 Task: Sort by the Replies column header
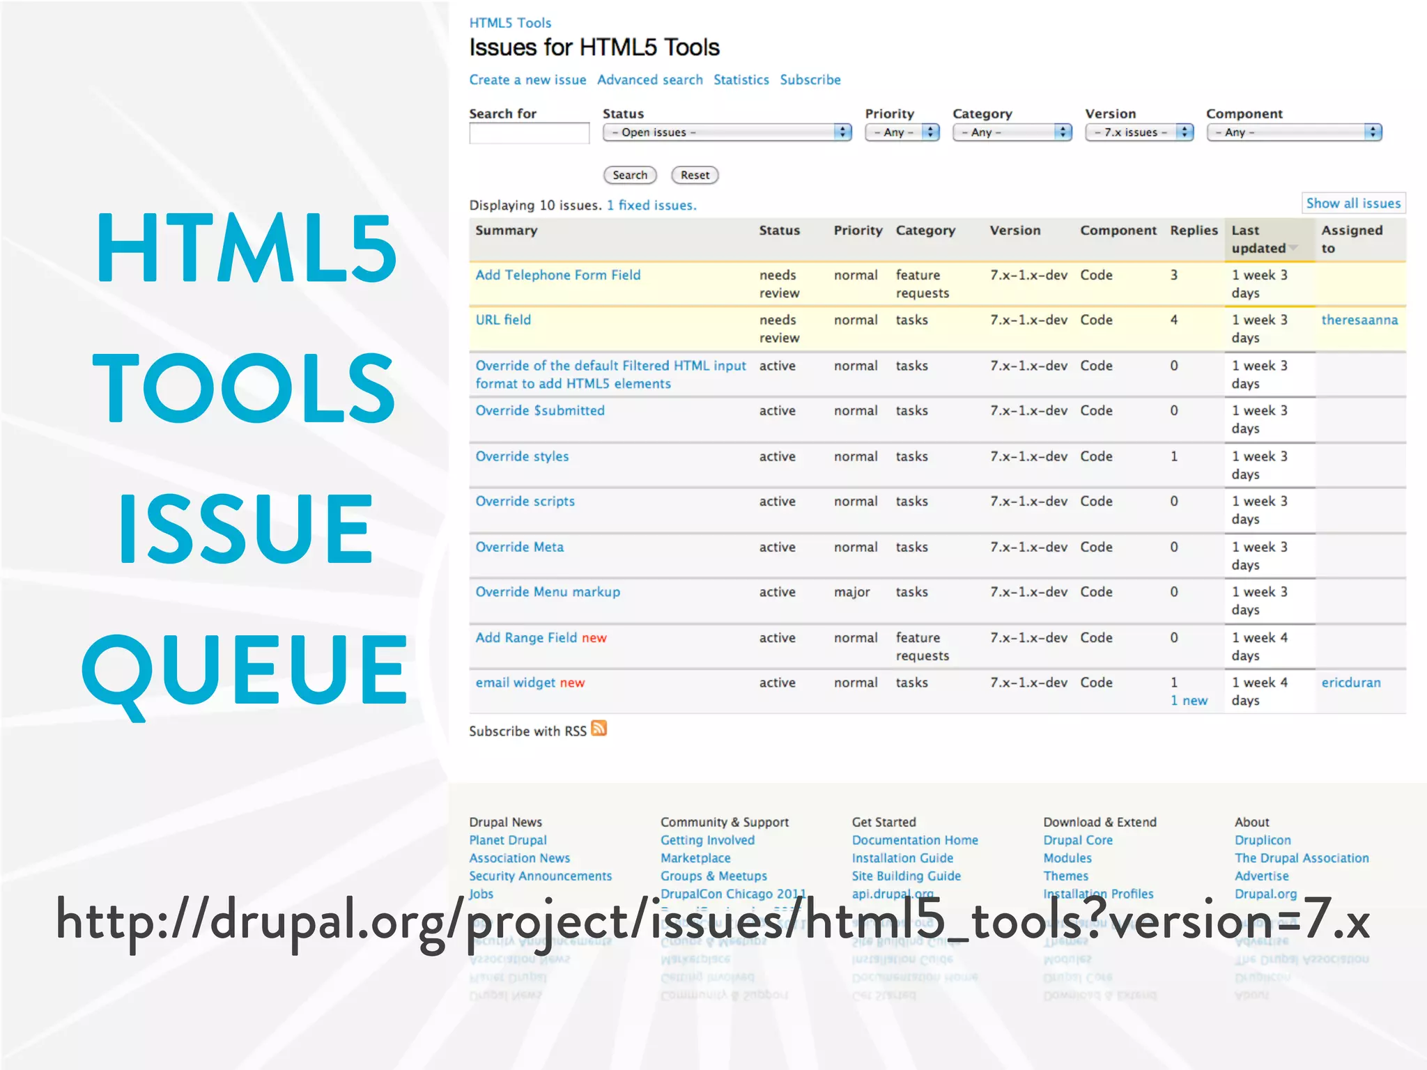click(1194, 231)
